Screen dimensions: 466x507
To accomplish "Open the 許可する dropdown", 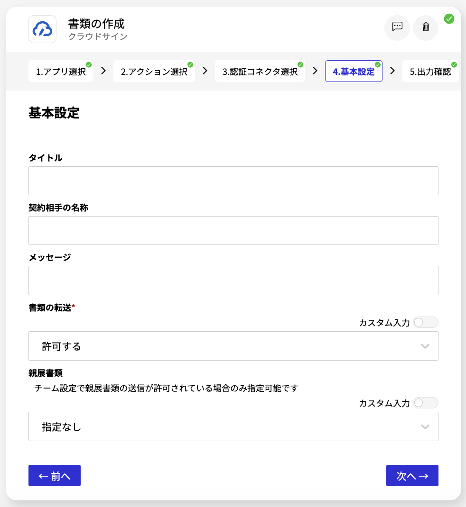I will 233,346.
